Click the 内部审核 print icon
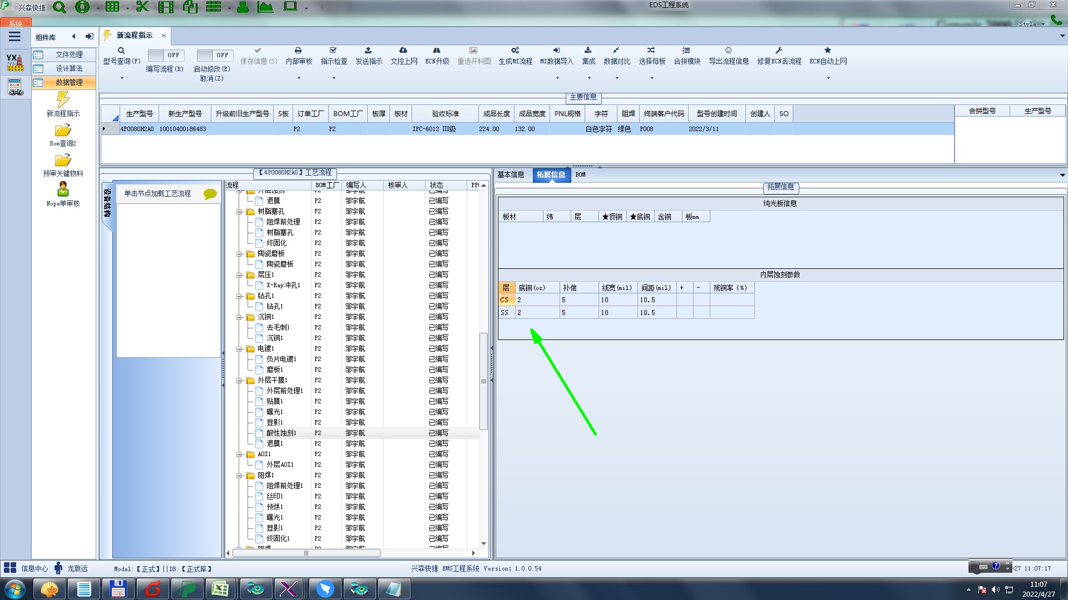 tap(298, 51)
